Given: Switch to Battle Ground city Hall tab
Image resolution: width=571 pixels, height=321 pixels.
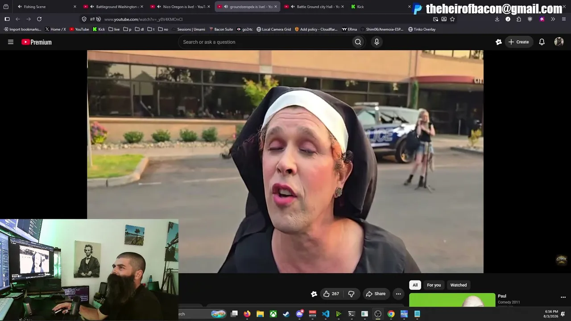Looking at the screenshot, I should [314, 7].
